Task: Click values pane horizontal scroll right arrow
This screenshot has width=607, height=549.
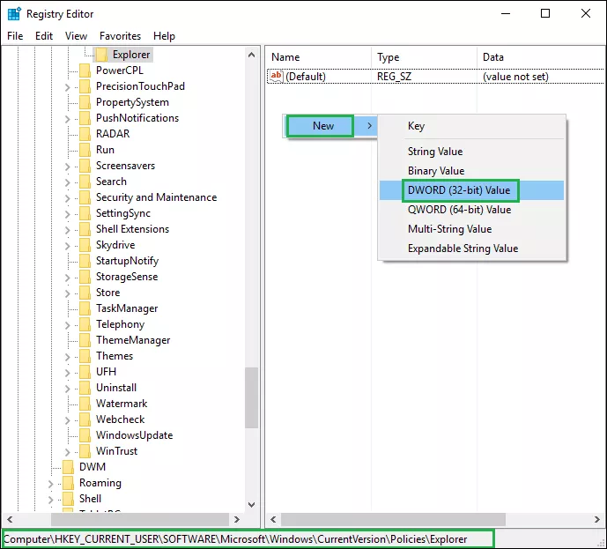Action: tap(597, 519)
